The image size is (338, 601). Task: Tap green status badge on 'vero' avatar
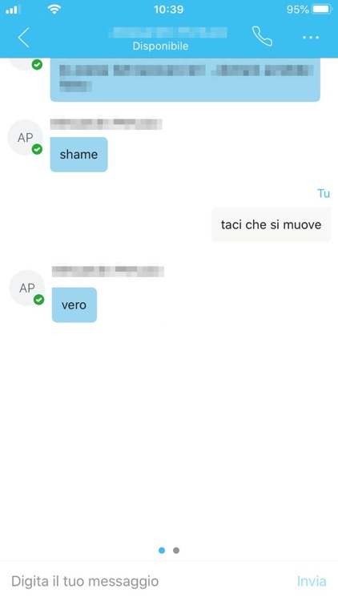(38, 300)
